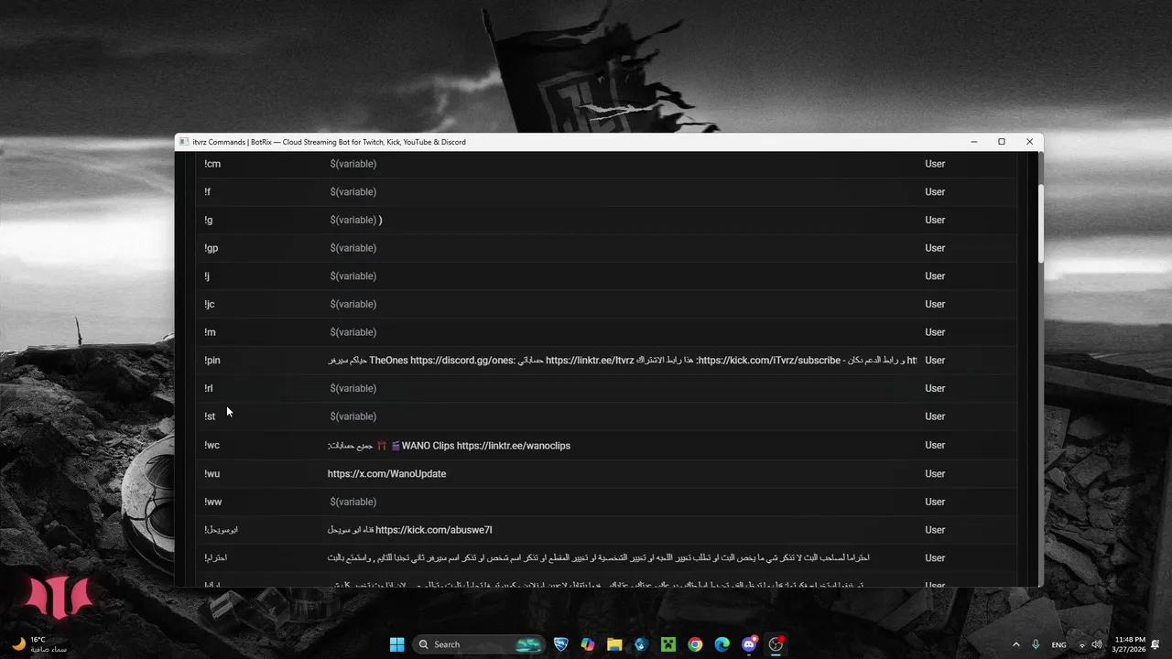Viewport: 1172px width, 659px height.
Task: Launch Copilot from the taskbar
Action: (x=588, y=644)
